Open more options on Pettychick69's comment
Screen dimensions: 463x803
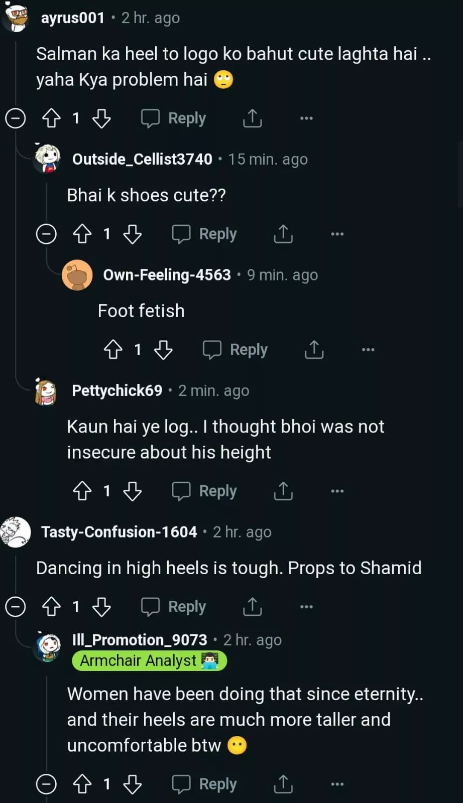[337, 491]
